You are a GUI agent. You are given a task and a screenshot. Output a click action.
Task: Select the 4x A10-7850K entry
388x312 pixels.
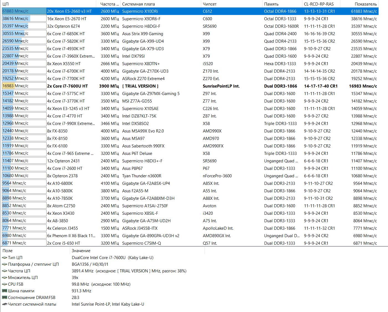pos(60,198)
